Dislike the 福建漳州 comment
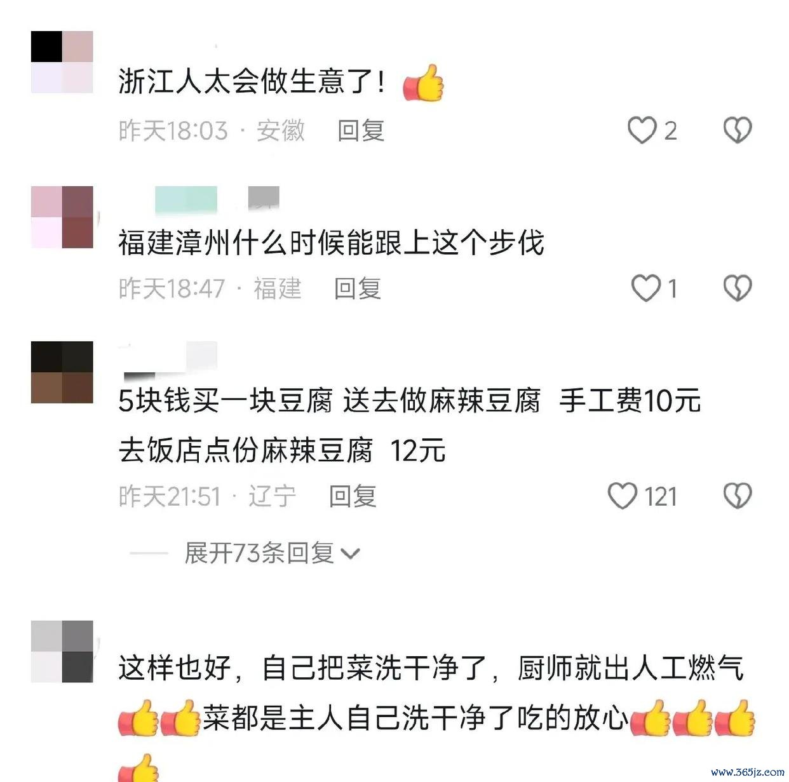789x782 pixels. coord(738,288)
